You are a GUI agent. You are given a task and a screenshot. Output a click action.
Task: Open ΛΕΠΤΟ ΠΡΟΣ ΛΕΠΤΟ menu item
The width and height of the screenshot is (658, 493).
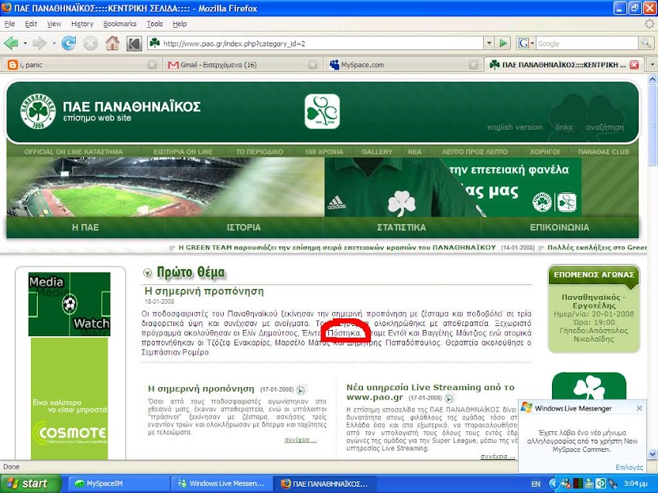[x=475, y=151]
